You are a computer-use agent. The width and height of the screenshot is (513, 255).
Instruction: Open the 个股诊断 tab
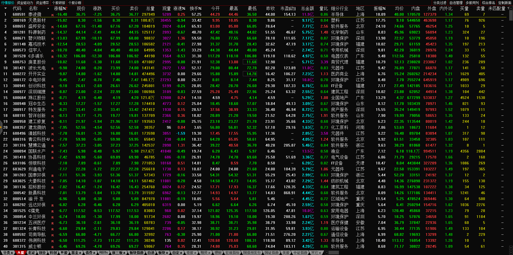(75, 3)
